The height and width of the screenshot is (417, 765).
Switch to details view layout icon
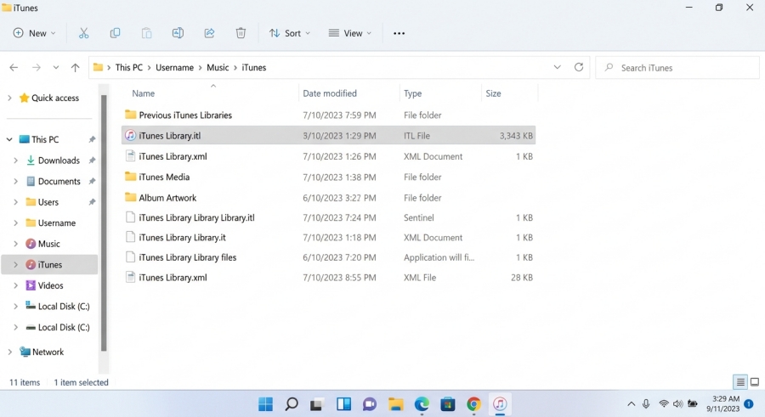[x=740, y=382]
